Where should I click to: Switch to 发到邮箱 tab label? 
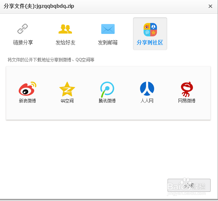pos(108,42)
